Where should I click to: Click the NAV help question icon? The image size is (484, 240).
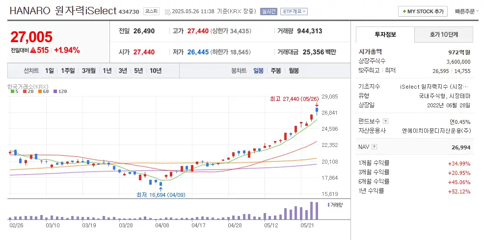point(375,146)
